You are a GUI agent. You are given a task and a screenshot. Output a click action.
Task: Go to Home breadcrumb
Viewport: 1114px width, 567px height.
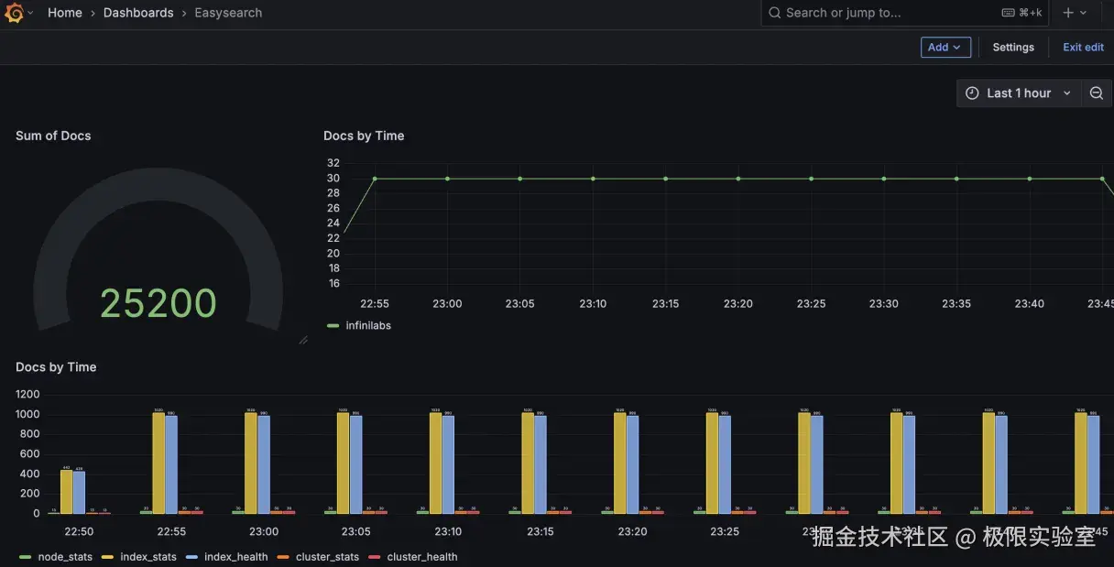65,13
